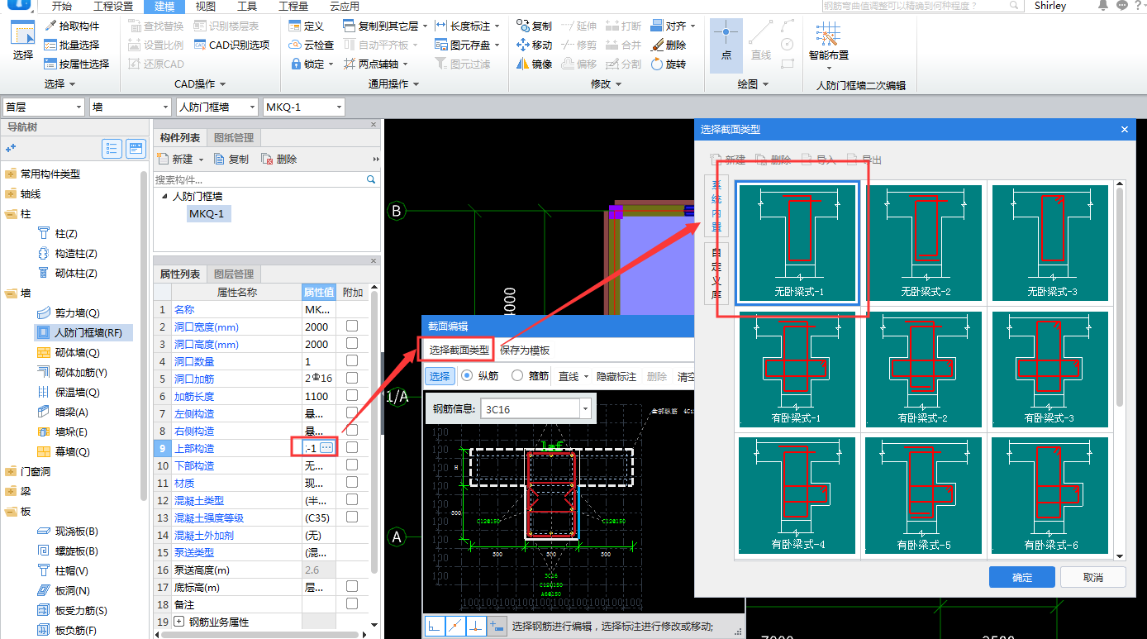Click 删除 in the component list toolbar
This screenshot has height=639, width=1147.
point(279,159)
